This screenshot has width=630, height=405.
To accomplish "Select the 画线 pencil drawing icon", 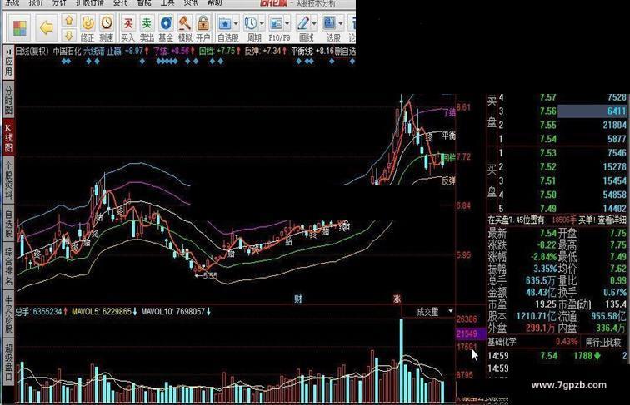I will (x=302, y=23).
